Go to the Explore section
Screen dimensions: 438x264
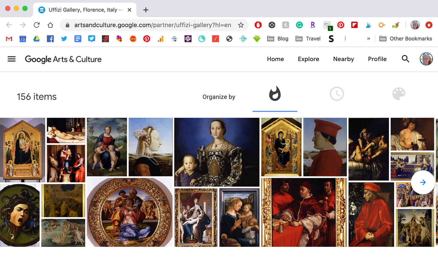tap(309, 59)
